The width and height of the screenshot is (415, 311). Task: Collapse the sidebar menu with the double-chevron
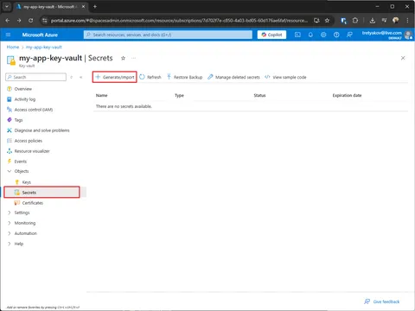(81, 77)
